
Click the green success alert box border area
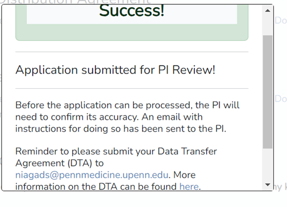coord(132,32)
